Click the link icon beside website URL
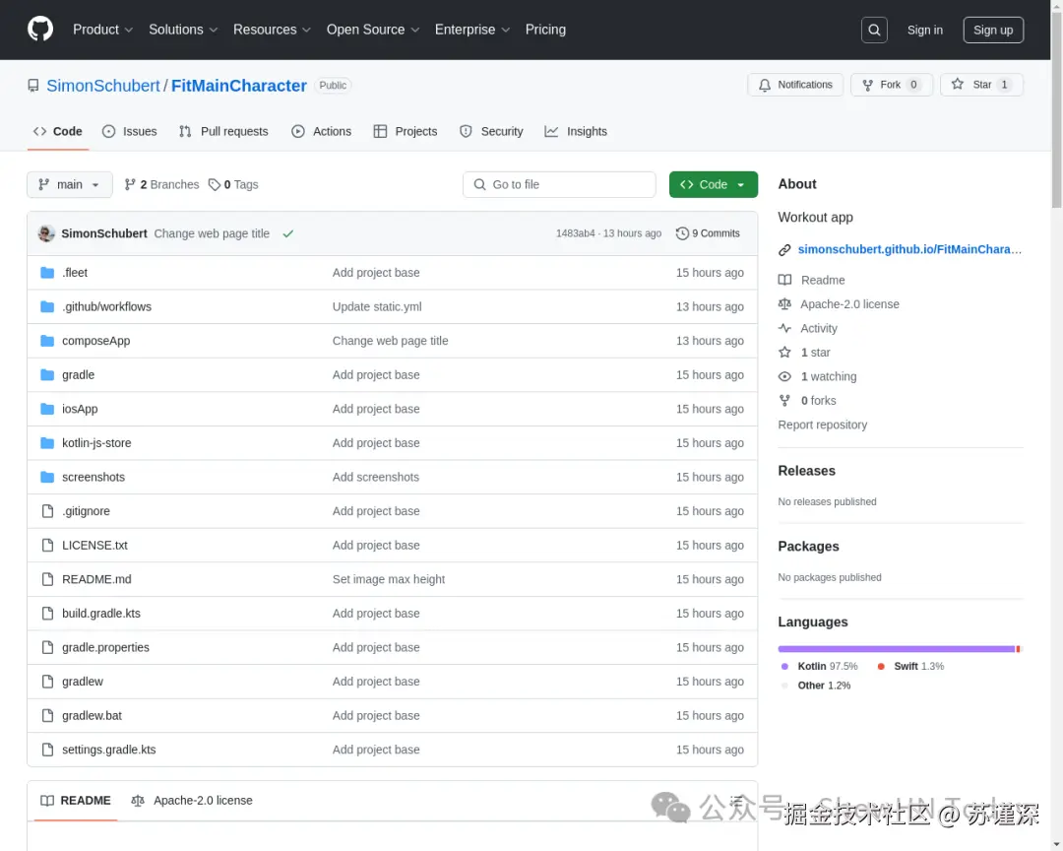 click(784, 250)
